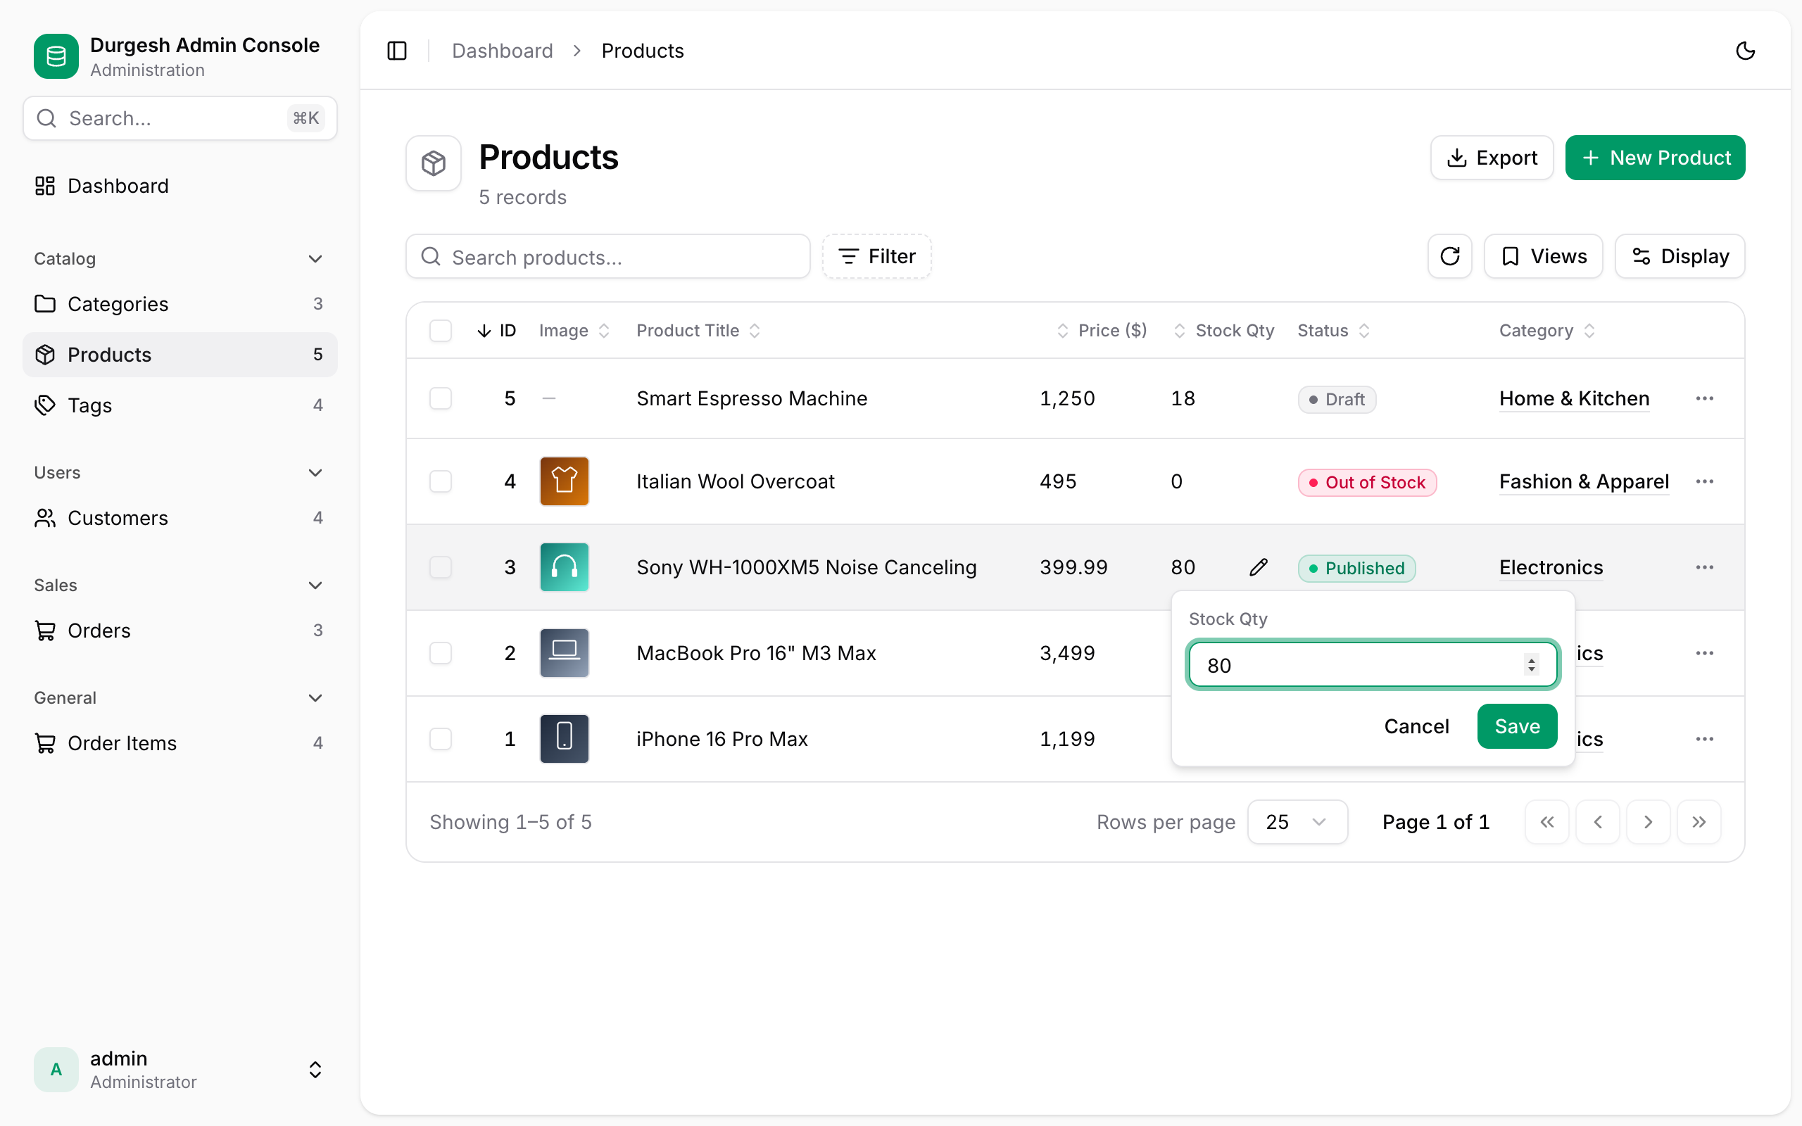The image size is (1802, 1126).
Task: Check the iPhone 16 Pro Max row checkbox
Action: pyautogui.click(x=441, y=739)
